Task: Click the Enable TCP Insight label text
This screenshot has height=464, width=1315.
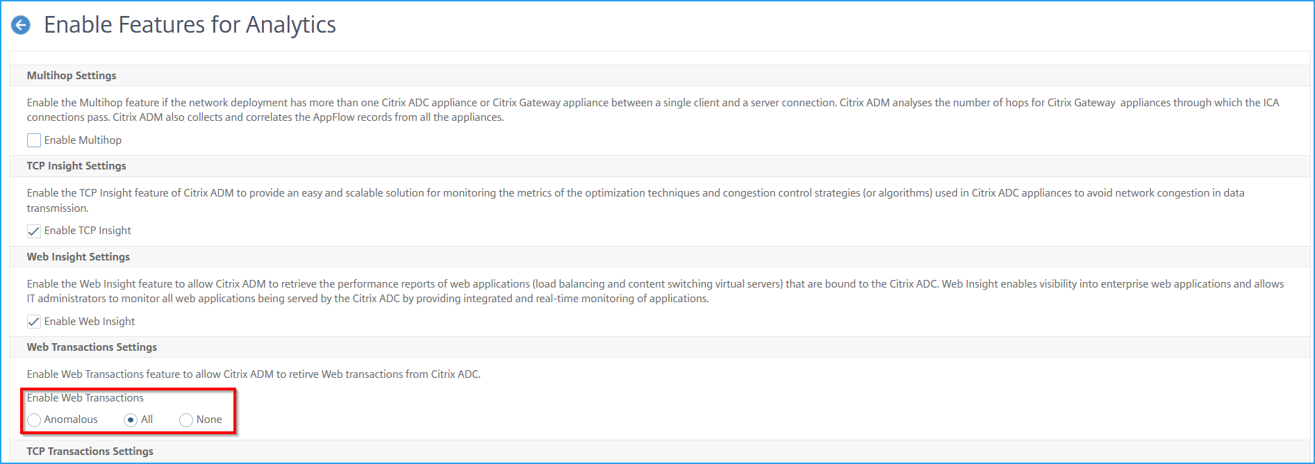Action: coord(88,231)
